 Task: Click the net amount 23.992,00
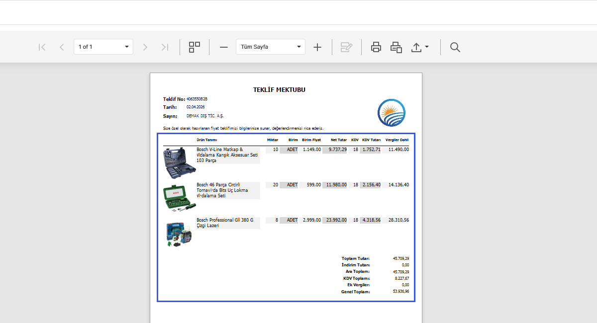[x=336, y=220]
